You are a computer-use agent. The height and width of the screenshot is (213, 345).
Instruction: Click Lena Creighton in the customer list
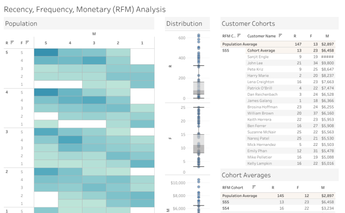tap(260, 82)
